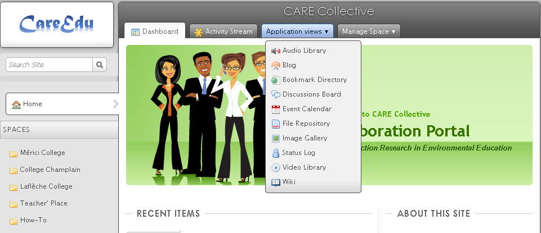Open the Teacher' Place space
The width and height of the screenshot is (541, 233).
43,203
